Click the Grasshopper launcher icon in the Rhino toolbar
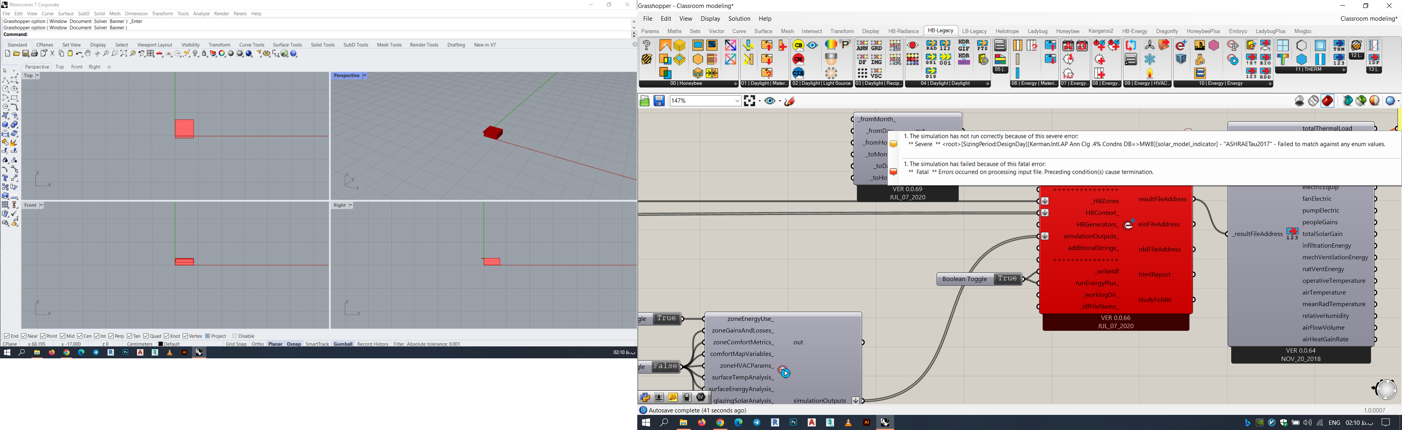This screenshot has height=430, width=1402. (284, 54)
